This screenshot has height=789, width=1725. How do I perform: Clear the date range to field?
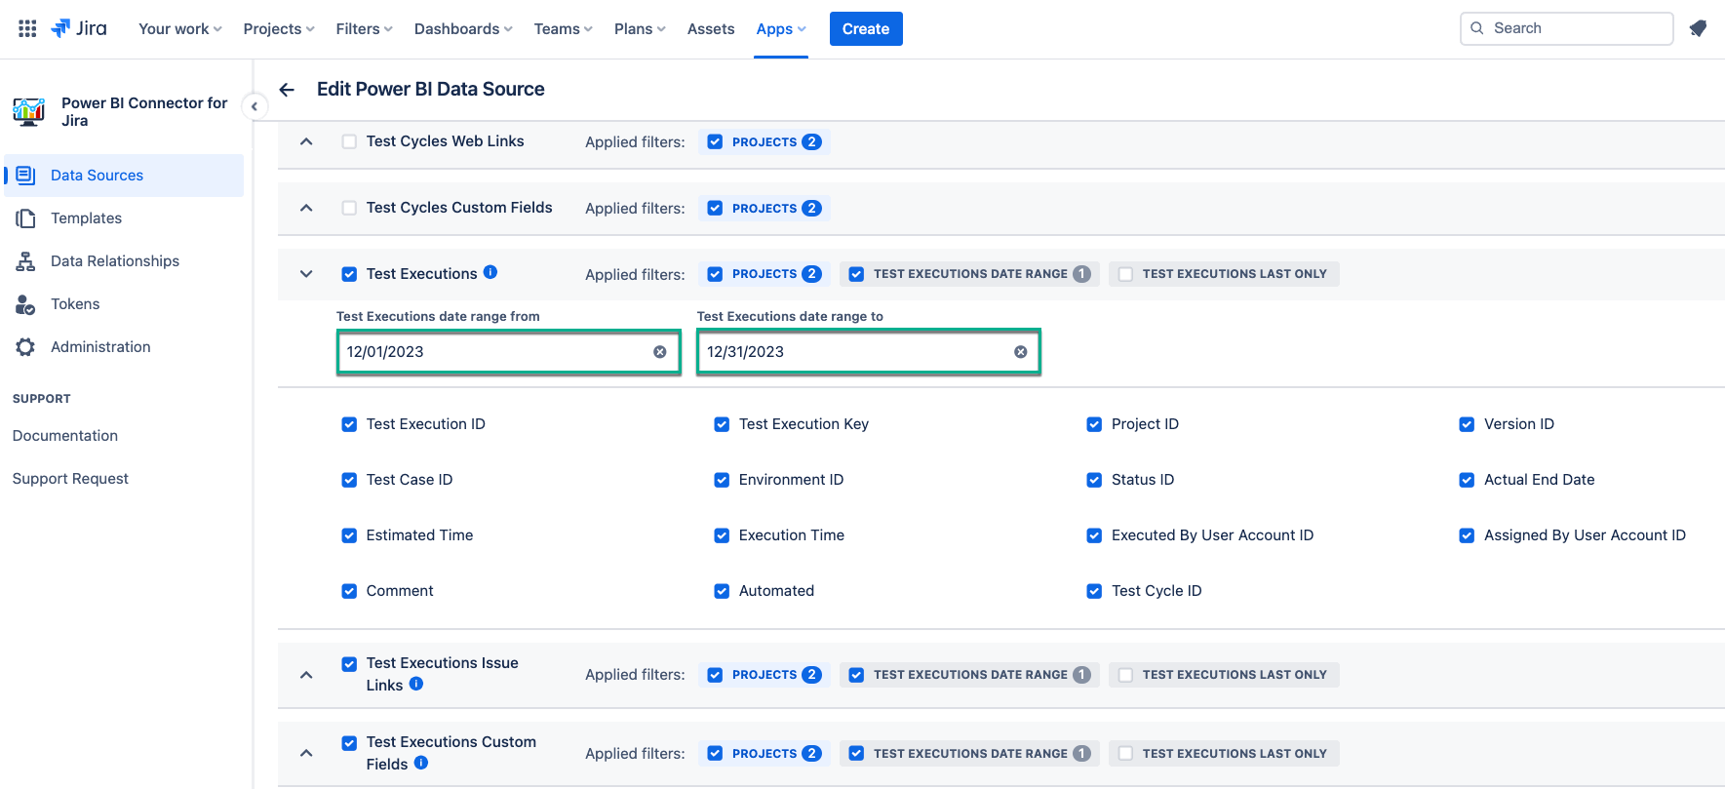(1020, 352)
